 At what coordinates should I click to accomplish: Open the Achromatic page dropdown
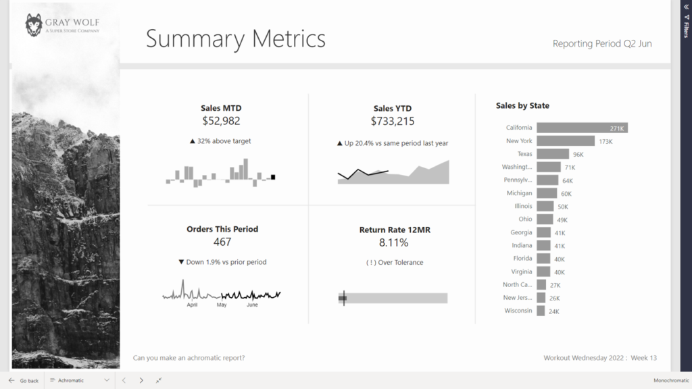coord(106,380)
